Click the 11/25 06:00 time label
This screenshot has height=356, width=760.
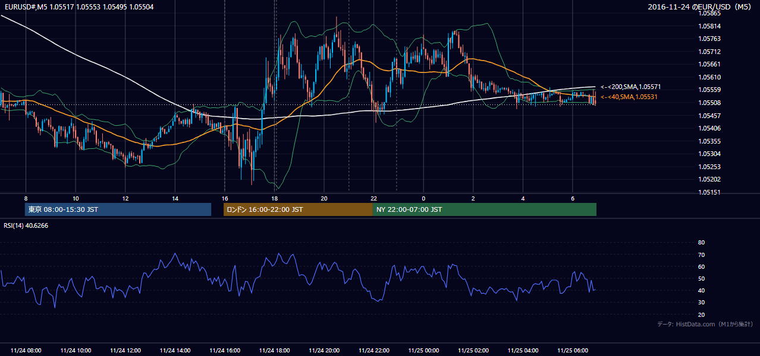click(x=572, y=351)
